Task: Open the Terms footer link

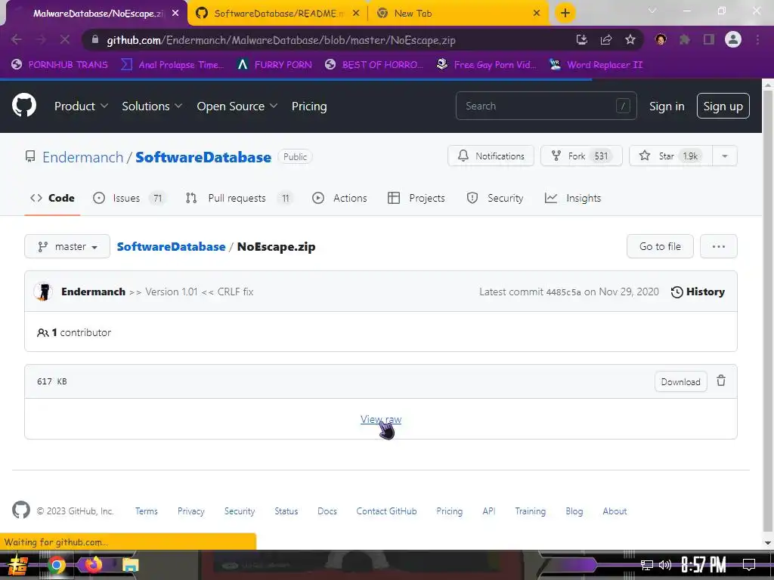Action: point(147,511)
